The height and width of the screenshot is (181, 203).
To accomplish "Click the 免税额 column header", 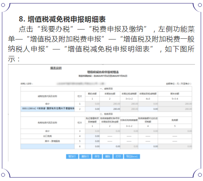I will 175,120.
